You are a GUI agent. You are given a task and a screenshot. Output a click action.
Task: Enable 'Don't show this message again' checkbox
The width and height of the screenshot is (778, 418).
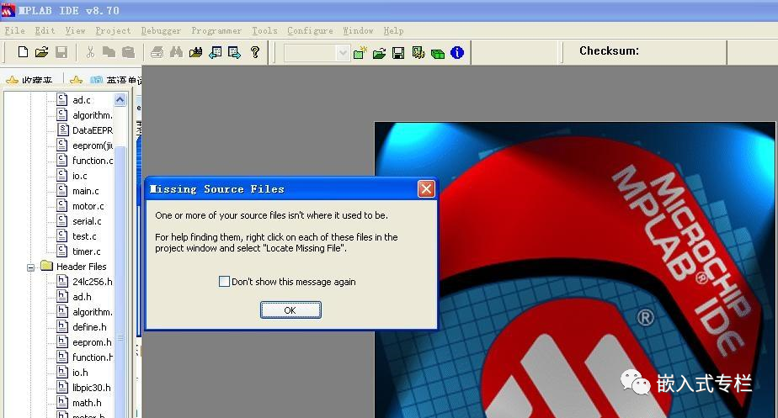tap(224, 282)
